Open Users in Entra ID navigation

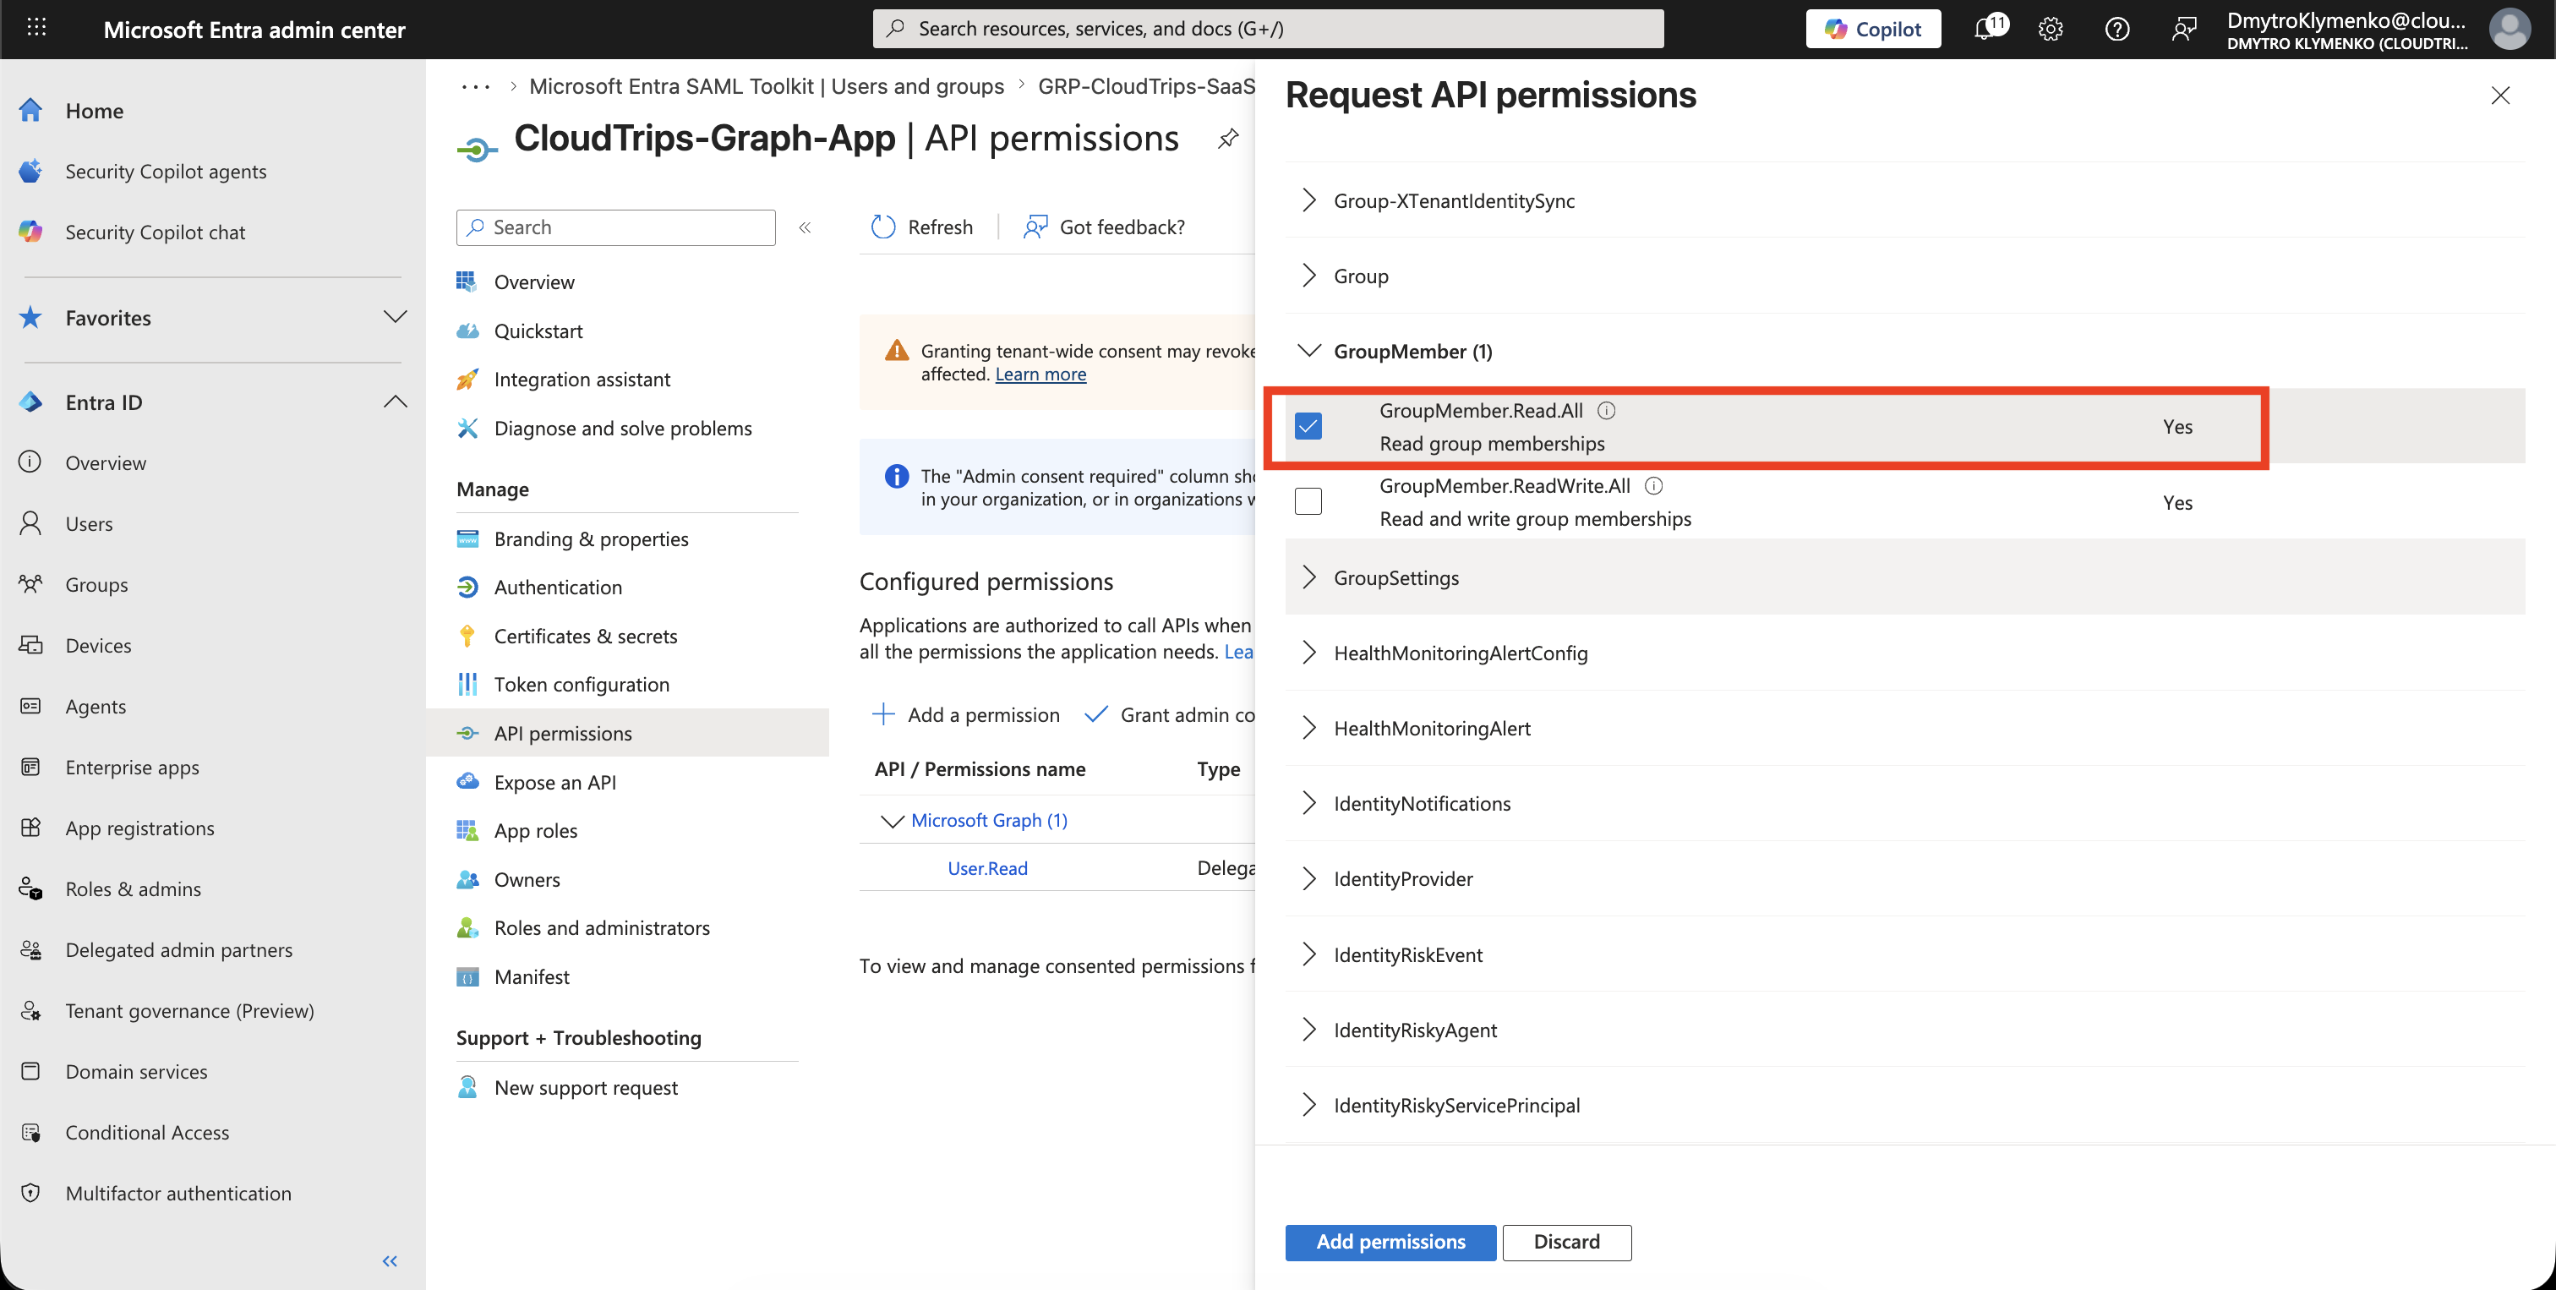[88, 523]
